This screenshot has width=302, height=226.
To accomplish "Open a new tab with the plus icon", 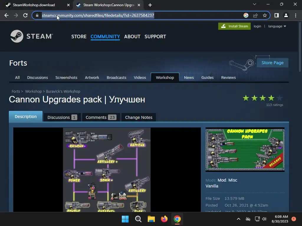I will tap(150, 5).
